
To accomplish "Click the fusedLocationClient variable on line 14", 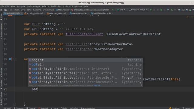I will (84, 34).
